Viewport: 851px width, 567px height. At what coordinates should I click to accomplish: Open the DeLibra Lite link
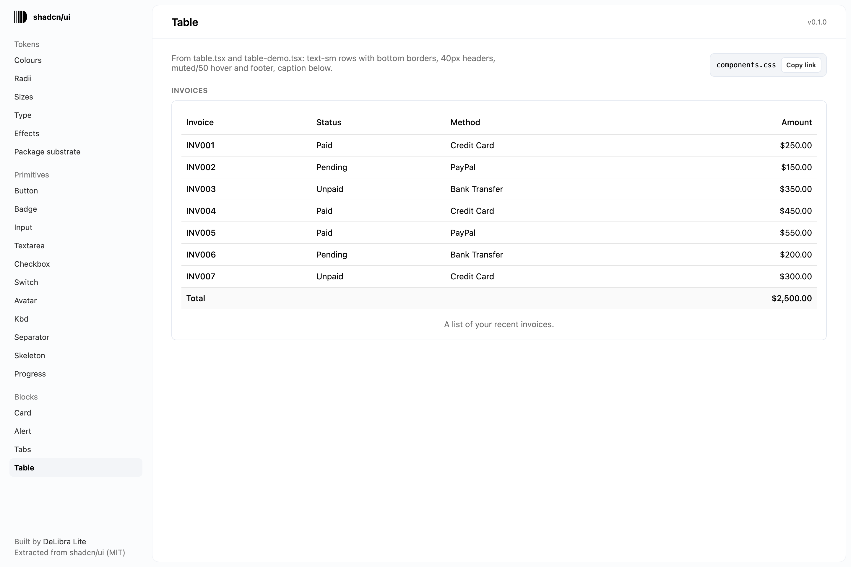[64, 542]
